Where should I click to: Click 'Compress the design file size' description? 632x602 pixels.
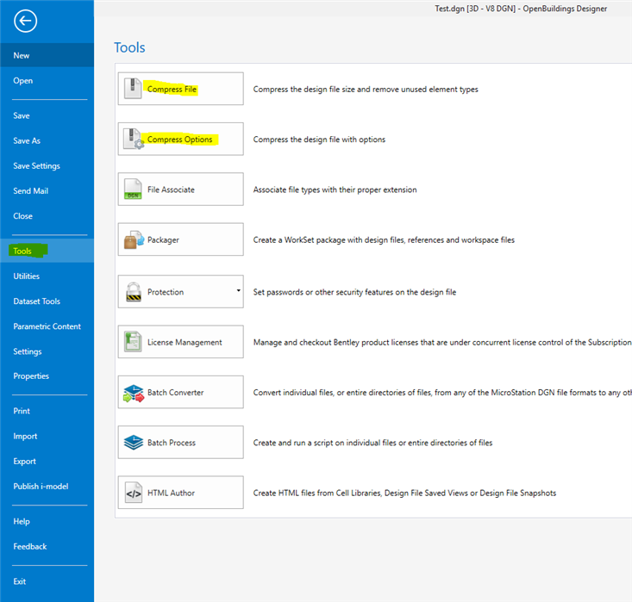click(366, 90)
